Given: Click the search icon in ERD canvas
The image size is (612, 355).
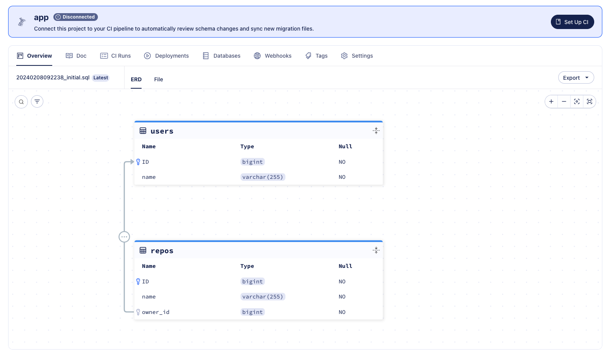Looking at the screenshot, I should 21,102.
